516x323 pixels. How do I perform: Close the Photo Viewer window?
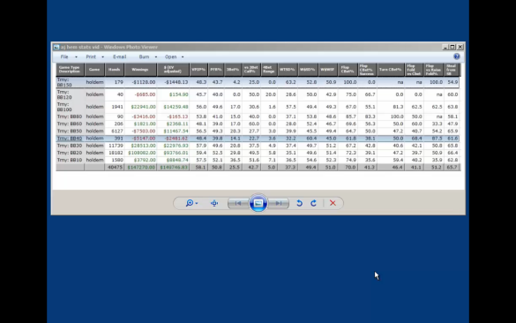[x=460, y=47]
